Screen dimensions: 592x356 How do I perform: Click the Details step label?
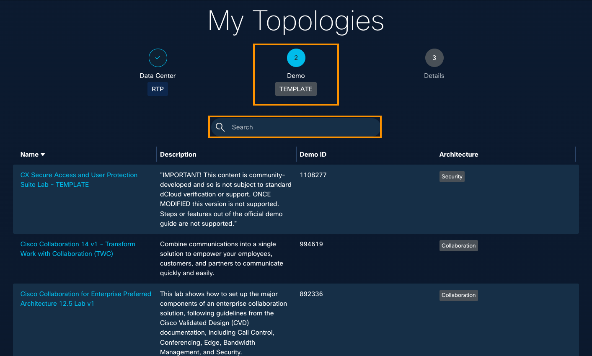[434, 76]
